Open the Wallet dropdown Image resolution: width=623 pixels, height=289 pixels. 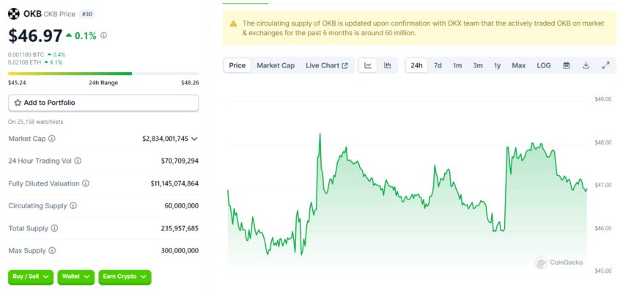click(76, 277)
